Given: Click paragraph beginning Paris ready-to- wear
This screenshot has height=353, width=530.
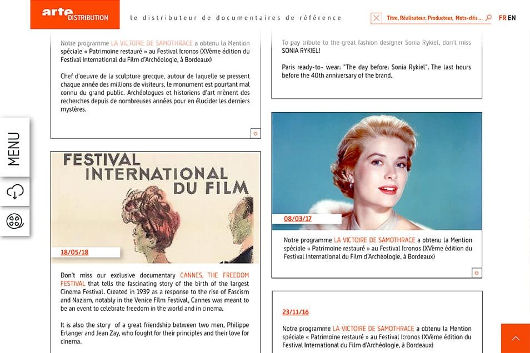Looking at the screenshot, I should (376, 71).
